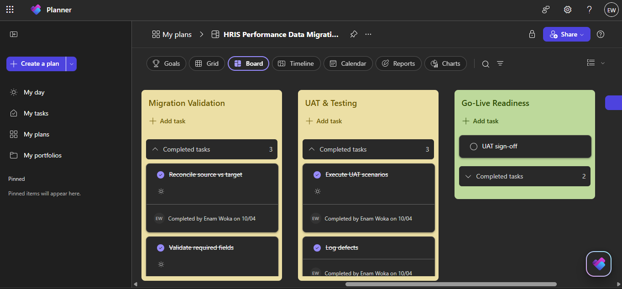Switch to the Charts view
The image size is (622, 289).
point(445,63)
